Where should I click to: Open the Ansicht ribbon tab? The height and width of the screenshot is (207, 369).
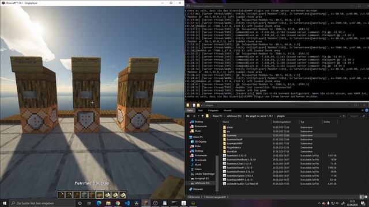pos(227,110)
